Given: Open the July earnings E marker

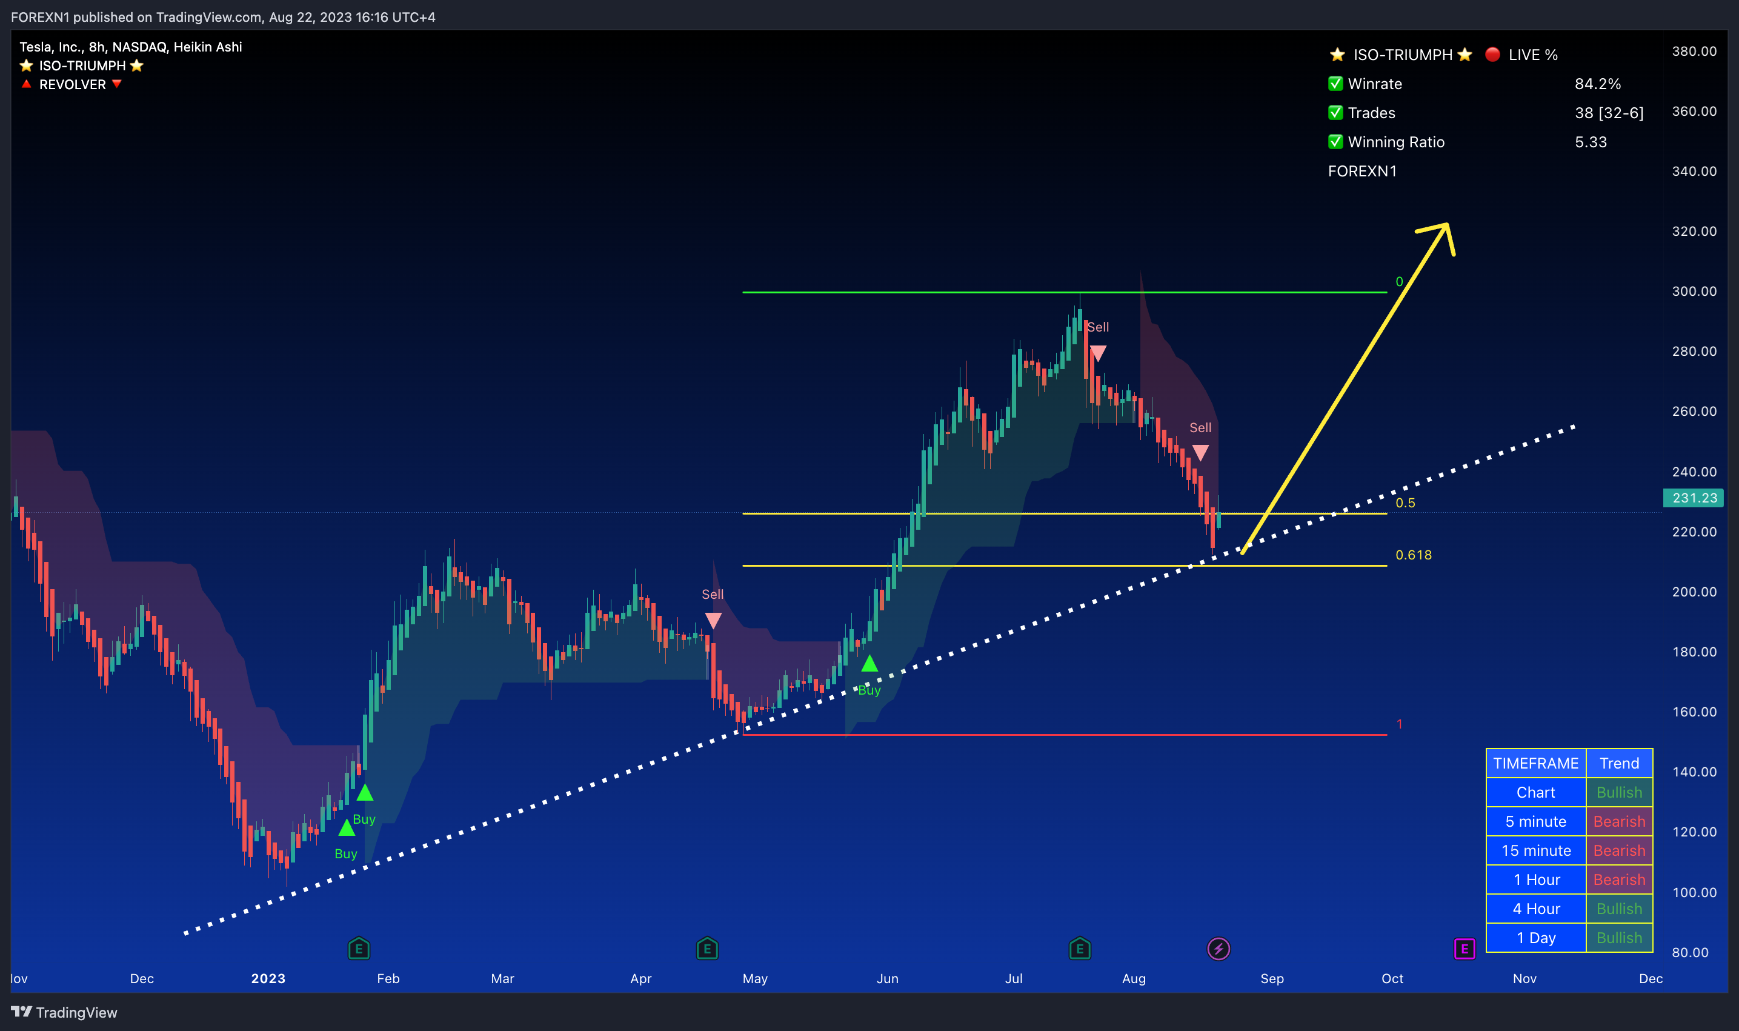Looking at the screenshot, I should tap(1079, 949).
